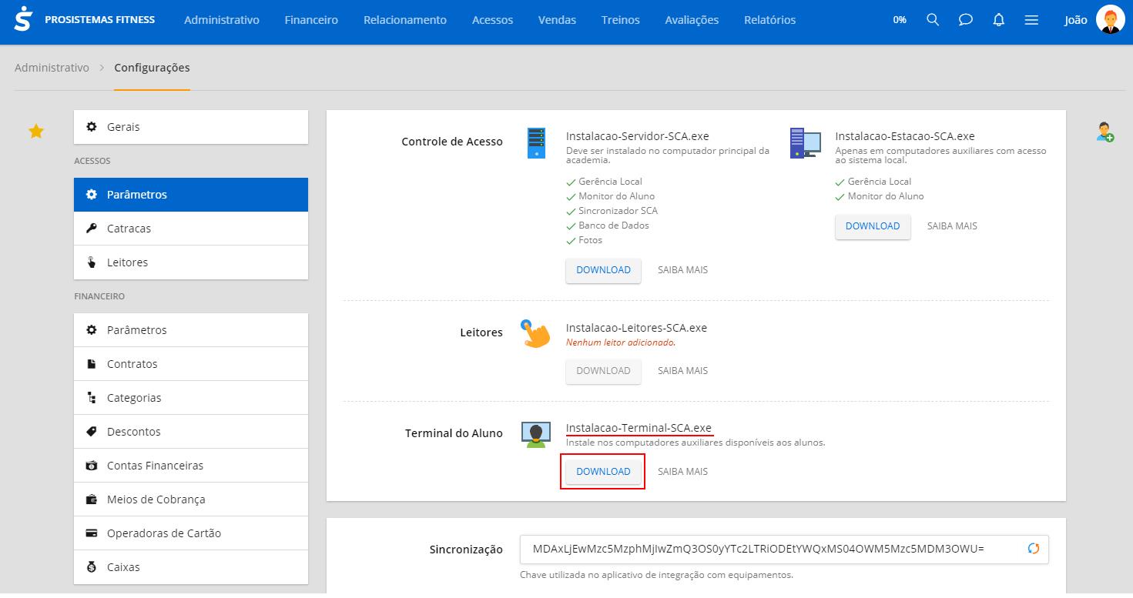This screenshot has height=598, width=1133.
Task: Click the document icon beside Contratos
Action: point(92,364)
